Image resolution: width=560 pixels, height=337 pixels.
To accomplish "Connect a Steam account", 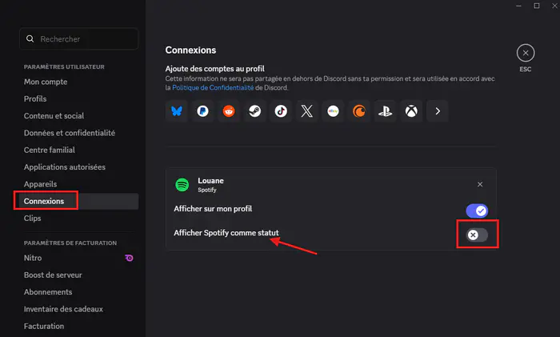I will coord(254,111).
